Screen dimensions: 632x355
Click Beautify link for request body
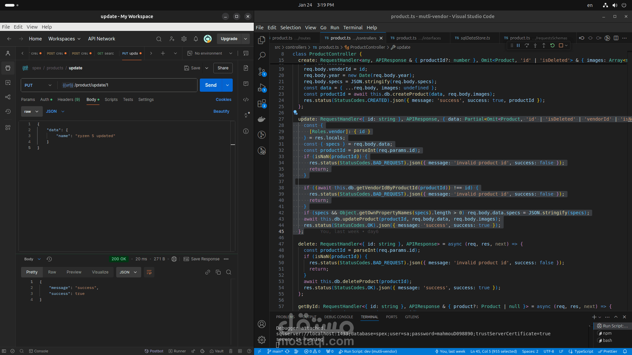click(x=221, y=111)
